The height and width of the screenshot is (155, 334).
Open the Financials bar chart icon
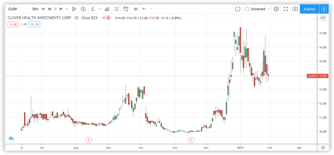click(107, 9)
